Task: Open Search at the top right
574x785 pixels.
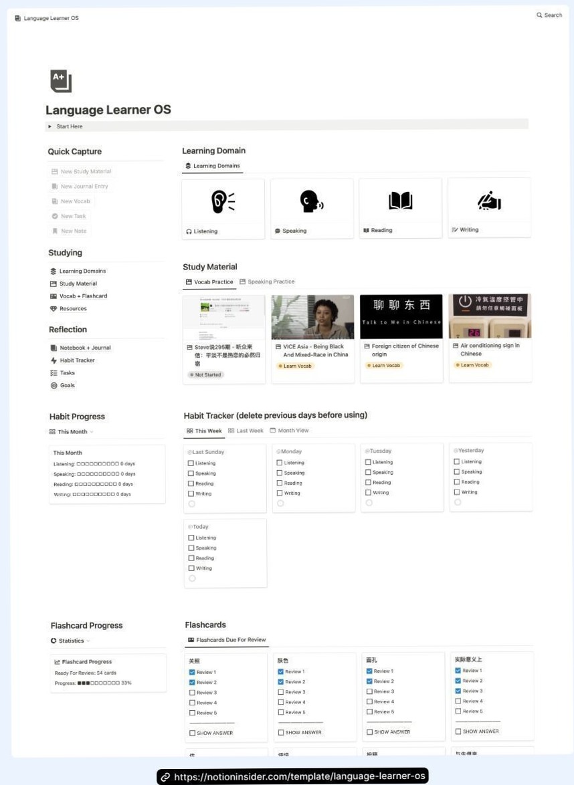Action: pos(549,14)
